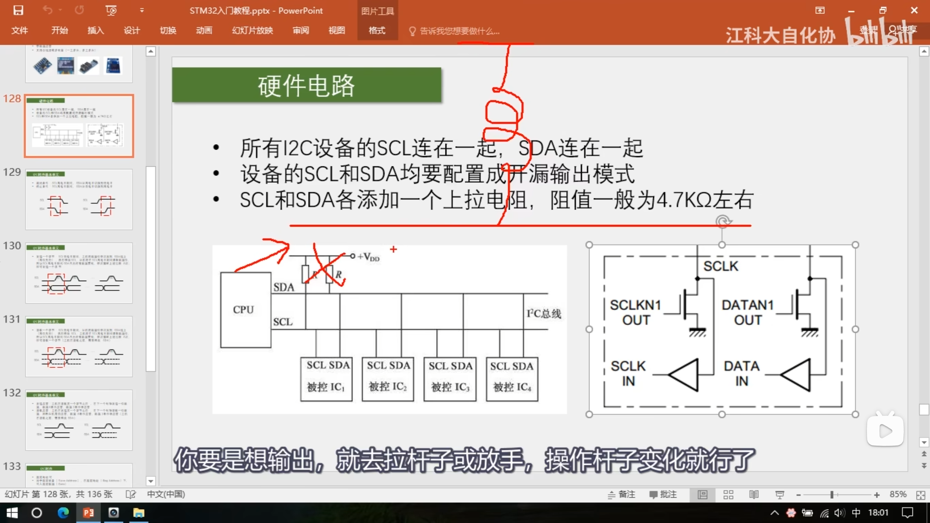This screenshot has width=930, height=523.
Task: Start slideshow from beginning icon in title bar
Action: click(111, 10)
